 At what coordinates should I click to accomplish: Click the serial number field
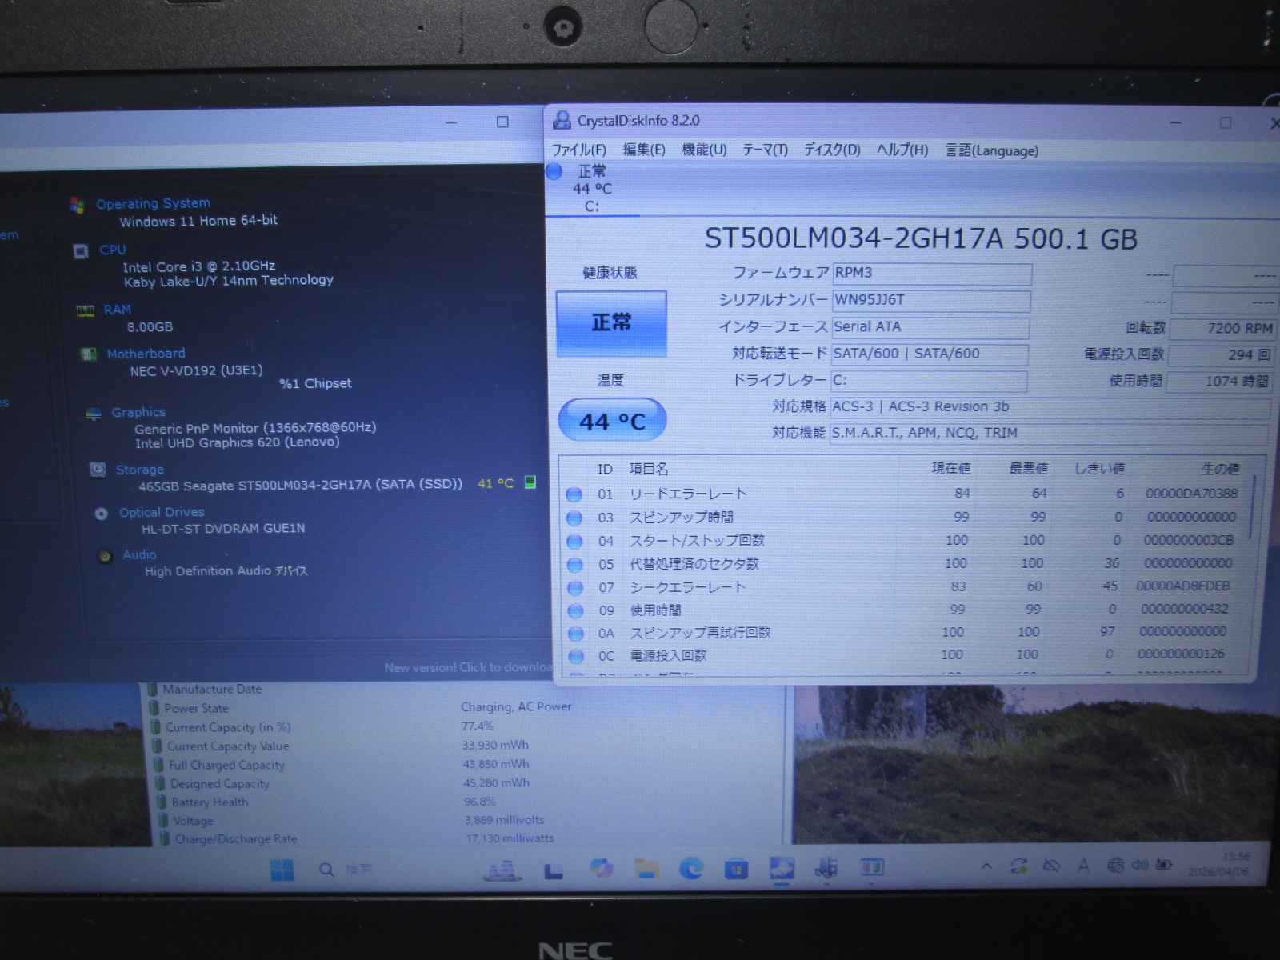(x=930, y=300)
